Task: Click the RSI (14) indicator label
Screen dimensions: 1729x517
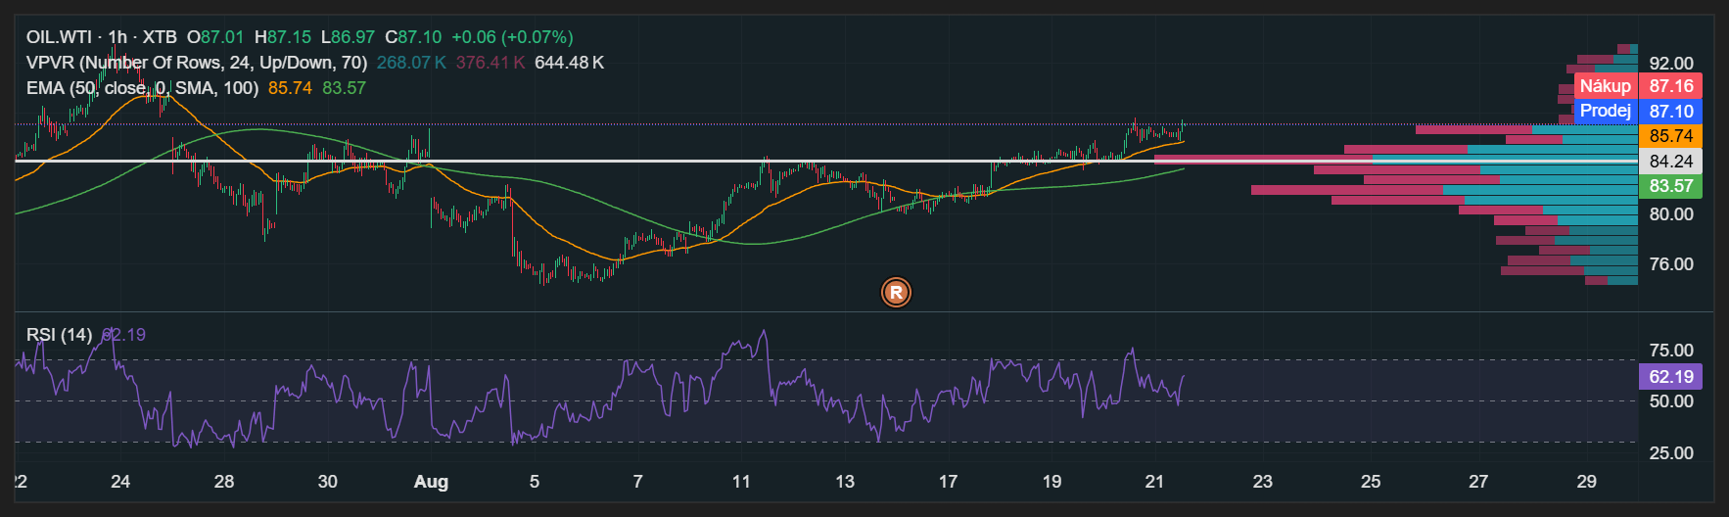Action: [x=59, y=335]
